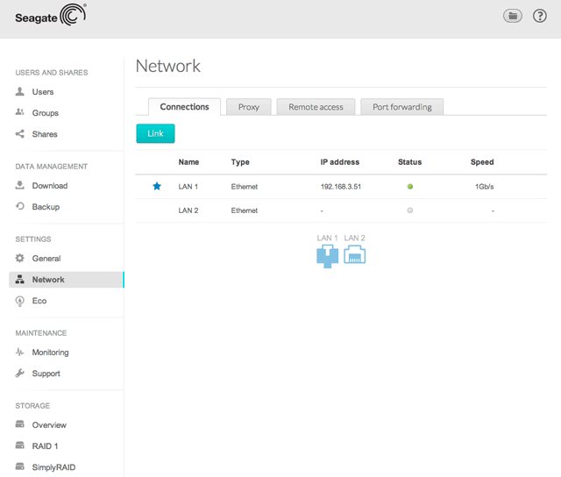Select Download under Data Management
Screen dimensions: 561x477
[x=49, y=186]
